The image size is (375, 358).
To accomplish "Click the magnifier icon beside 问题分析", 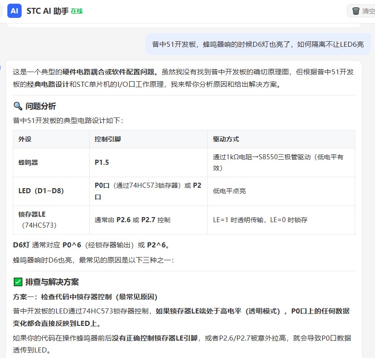I will [18, 106].
